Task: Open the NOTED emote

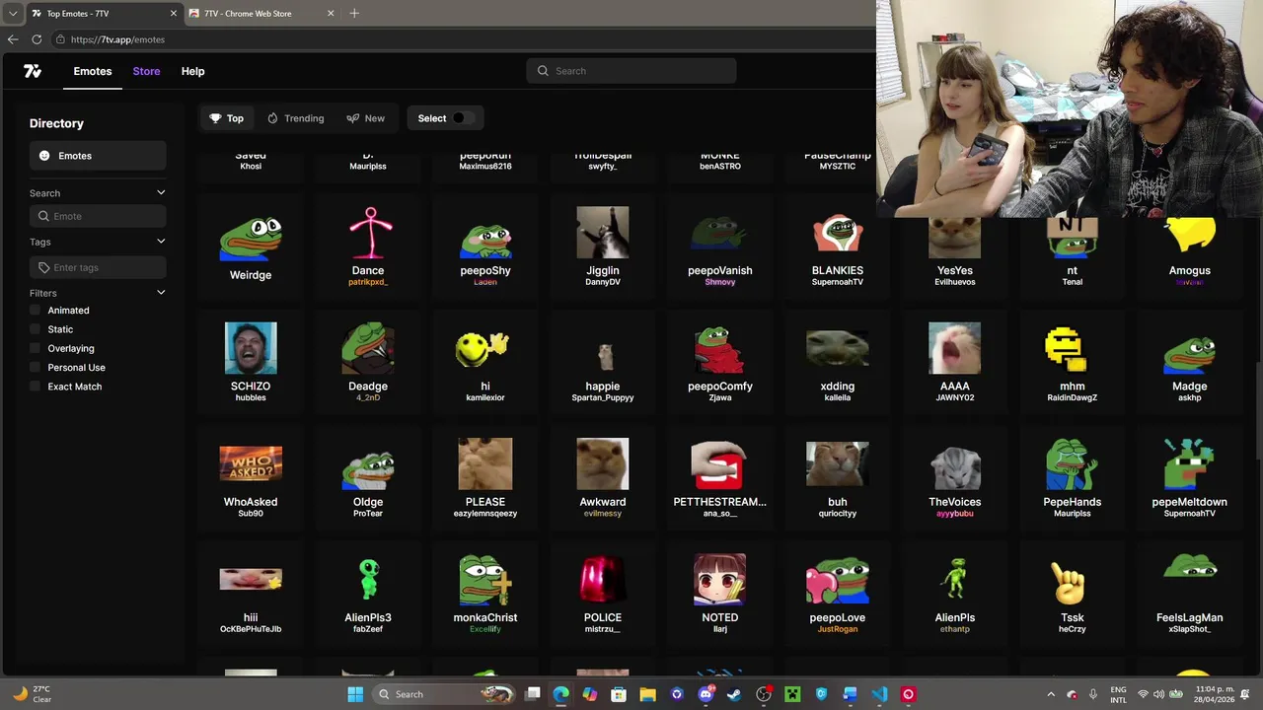Action: (720, 595)
